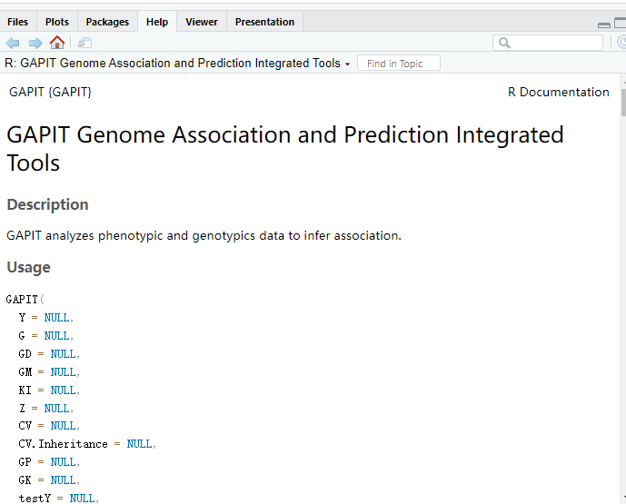Screen dimensions: 626x504
Task: Click the Find in Topic field
Action: coord(398,64)
